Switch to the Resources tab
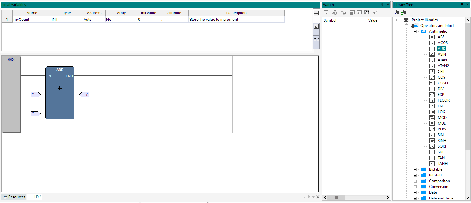The height and width of the screenshot is (203, 471). [x=14, y=197]
